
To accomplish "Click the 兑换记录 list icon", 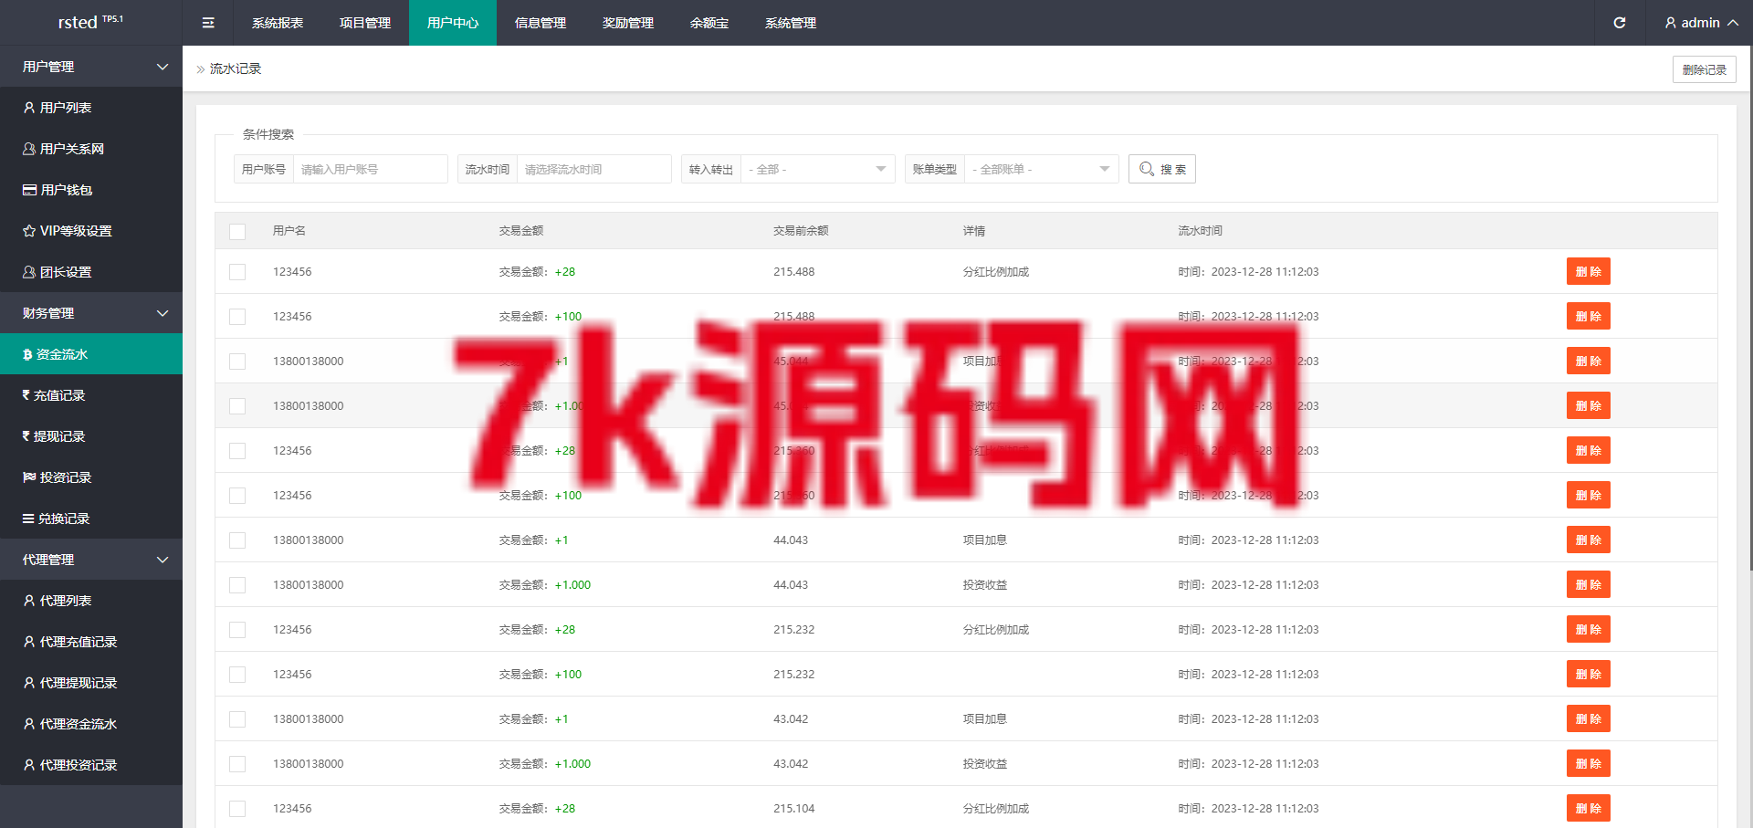I will tap(28, 519).
